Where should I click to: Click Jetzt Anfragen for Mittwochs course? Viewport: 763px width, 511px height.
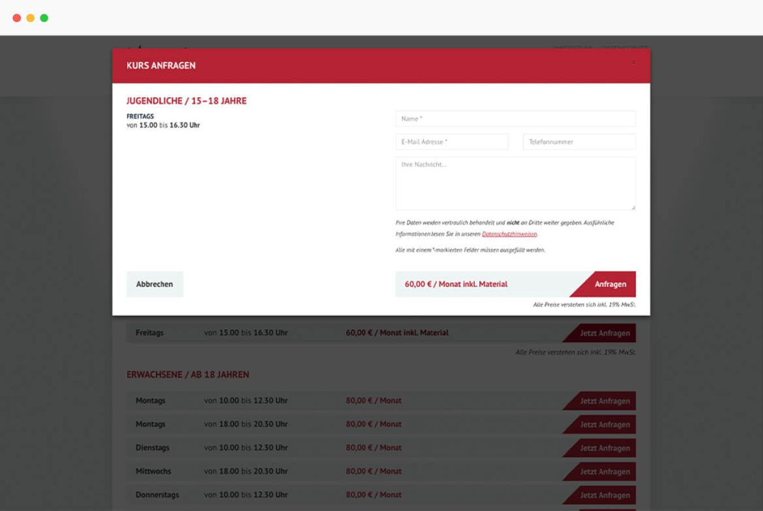point(604,471)
